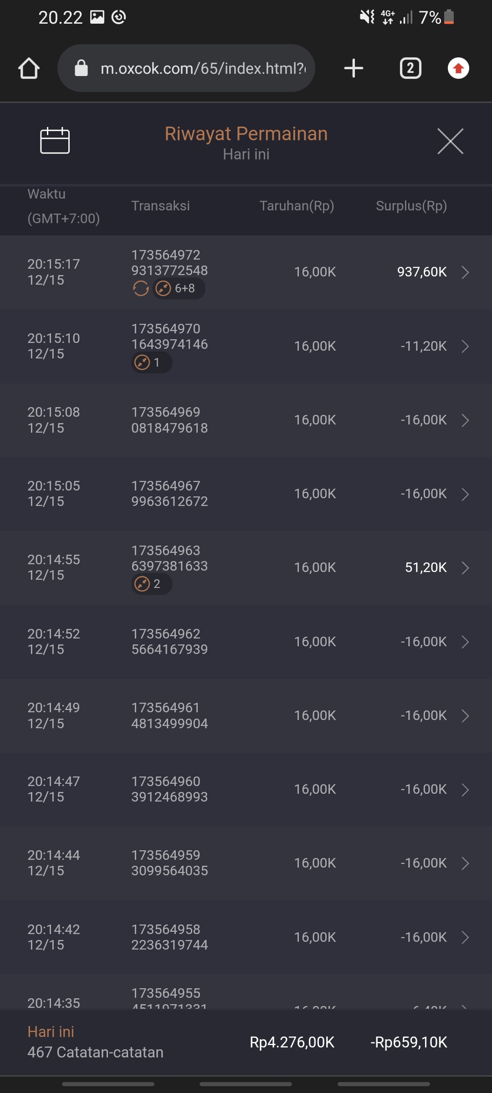Tap the site lock security icon
The width and height of the screenshot is (492, 1093).
(81, 68)
